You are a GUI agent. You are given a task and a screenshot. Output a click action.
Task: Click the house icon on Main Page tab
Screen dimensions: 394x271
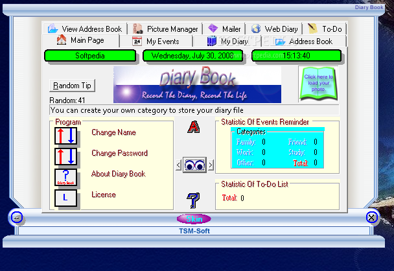pyautogui.click(x=62, y=40)
